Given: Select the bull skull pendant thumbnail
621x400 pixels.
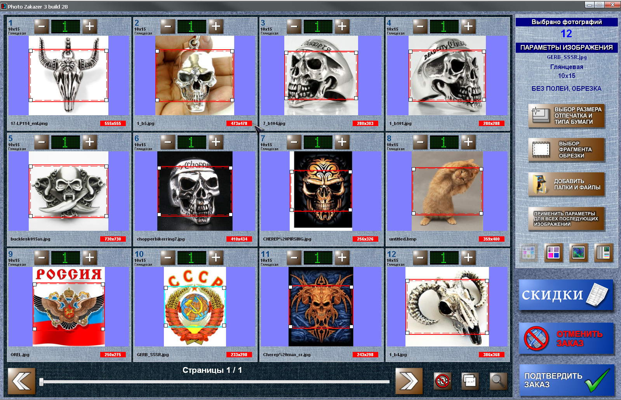Looking at the screenshot, I should [x=68, y=76].
